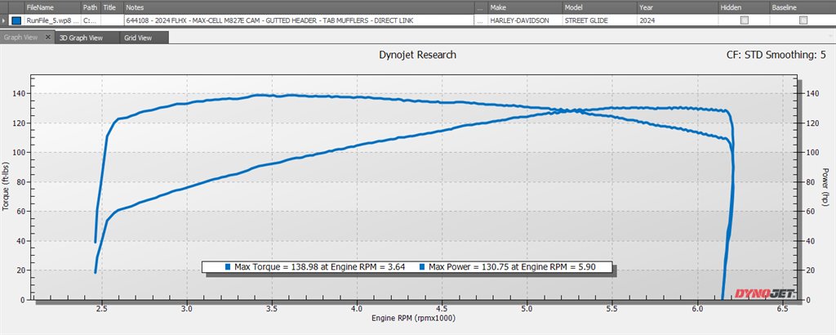The image size is (836, 335).
Task: Sort by the FileName column header
Action: 52,7
